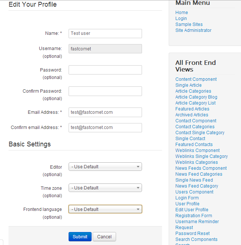
Task: Go to Edit User Profile link
Action: pos(192,210)
